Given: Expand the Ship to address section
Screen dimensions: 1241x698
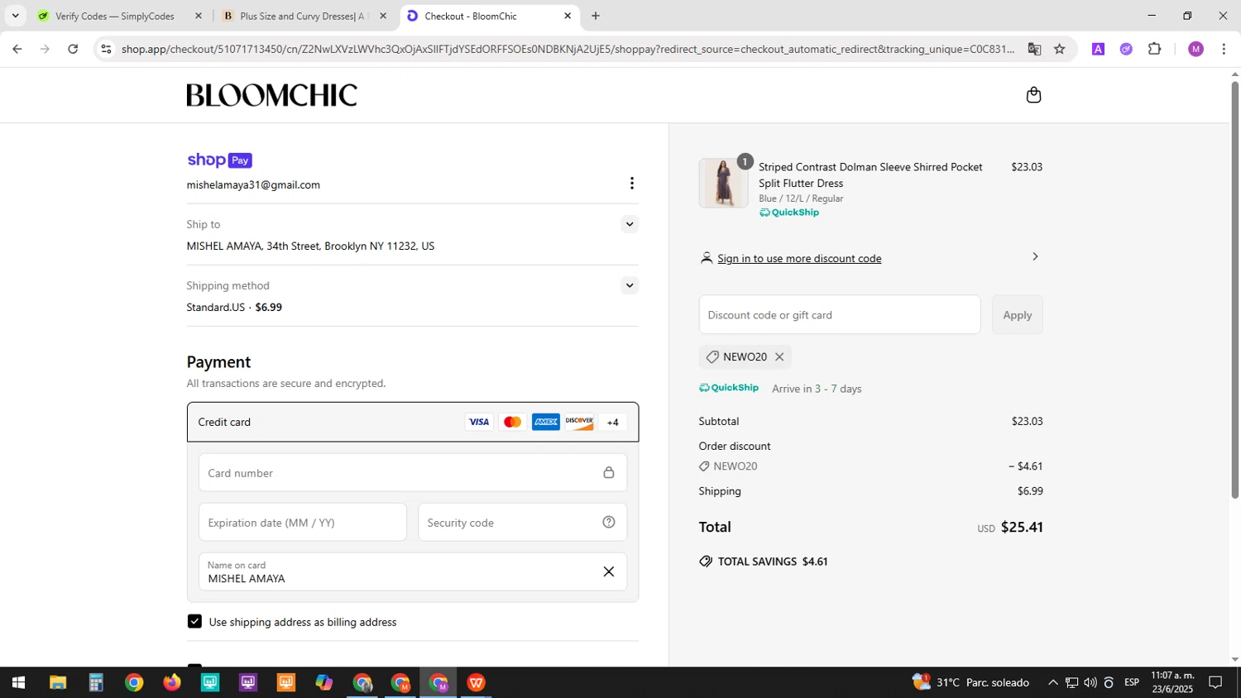Looking at the screenshot, I should pos(630,224).
